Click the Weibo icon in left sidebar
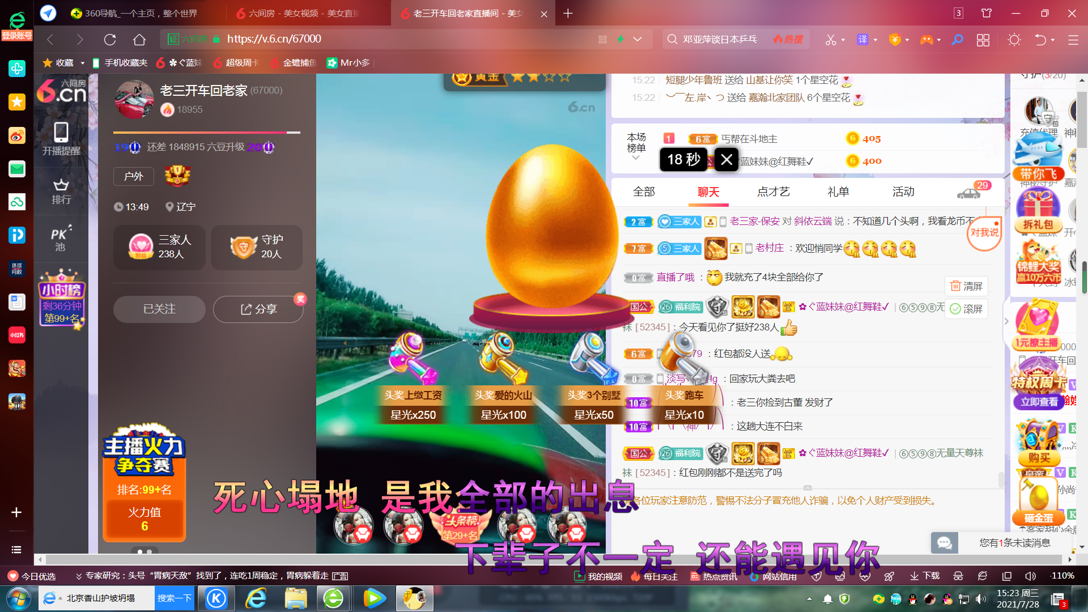Screen dimensions: 1088x612 [17, 135]
